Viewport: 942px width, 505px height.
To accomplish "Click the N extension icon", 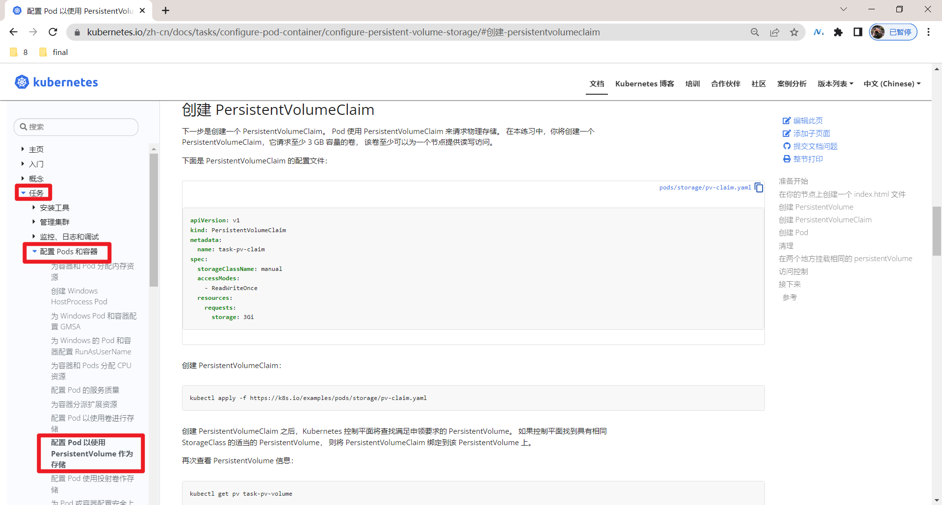I will pyautogui.click(x=818, y=32).
